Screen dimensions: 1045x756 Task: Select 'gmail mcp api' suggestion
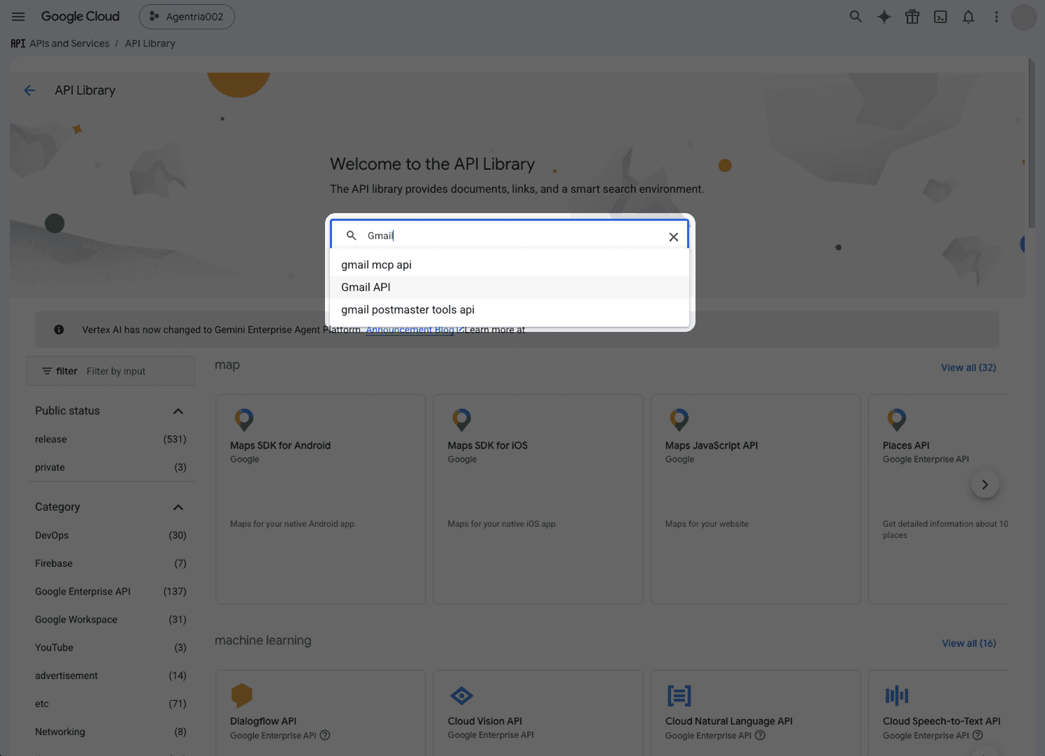click(x=509, y=265)
